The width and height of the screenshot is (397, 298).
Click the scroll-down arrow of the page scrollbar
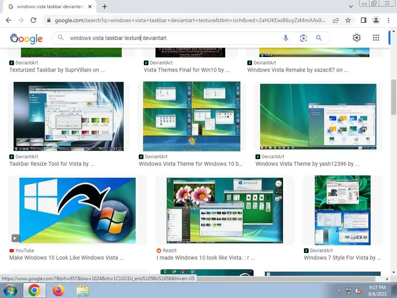(x=394, y=273)
